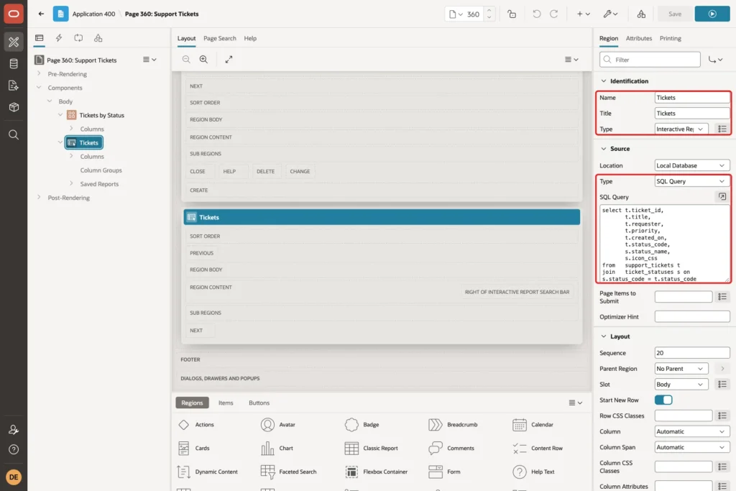Select the gallery Buttons tab
The width and height of the screenshot is (736, 491).
[x=259, y=403]
